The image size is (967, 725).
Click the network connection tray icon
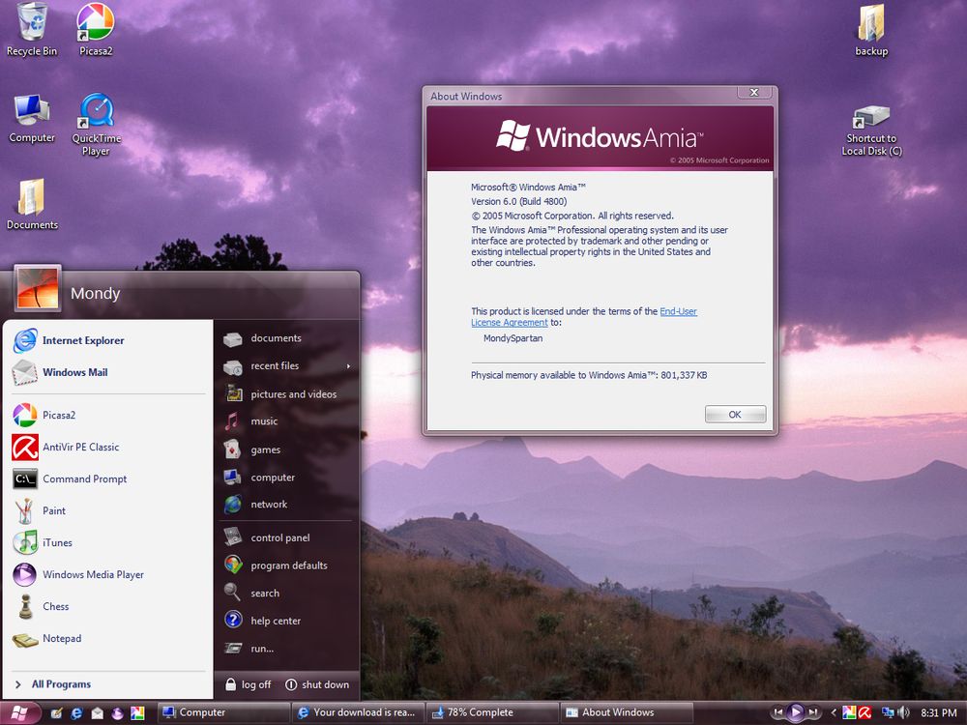pos(888,712)
